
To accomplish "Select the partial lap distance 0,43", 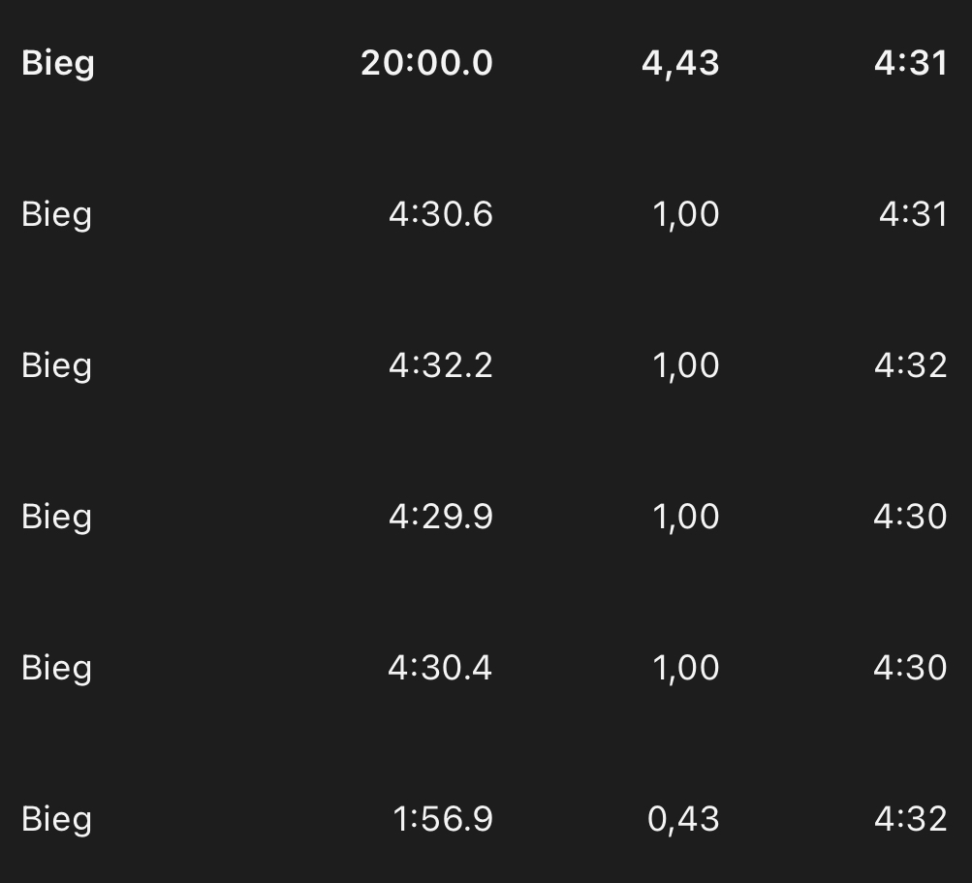I will 683,819.
